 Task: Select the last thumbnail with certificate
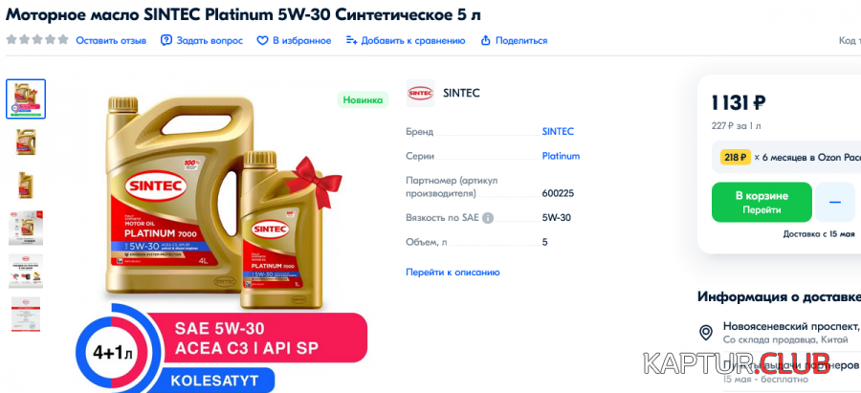coord(26,314)
